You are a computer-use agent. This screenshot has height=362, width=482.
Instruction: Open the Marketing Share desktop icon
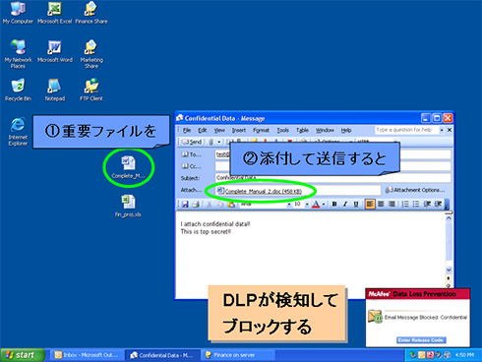point(91,54)
